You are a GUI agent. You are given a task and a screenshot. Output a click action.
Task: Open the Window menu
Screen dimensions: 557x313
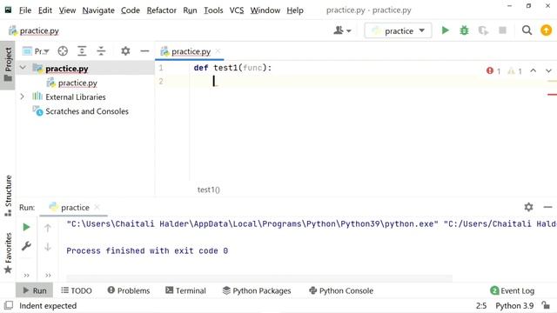pyautogui.click(x=265, y=10)
